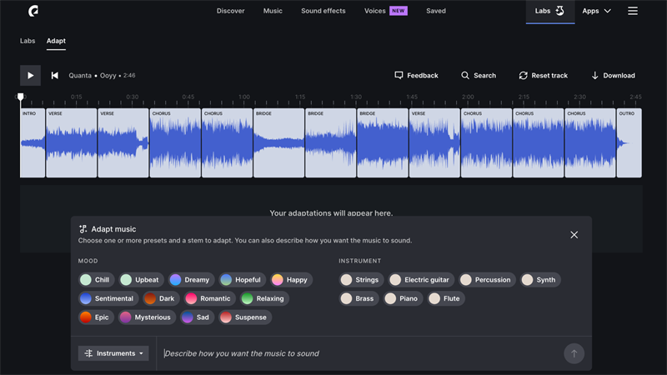Viewport: 667px width, 375px height.
Task: Open Search with magnifier icon
Action: pyautogui.click(x=465, y=75)
